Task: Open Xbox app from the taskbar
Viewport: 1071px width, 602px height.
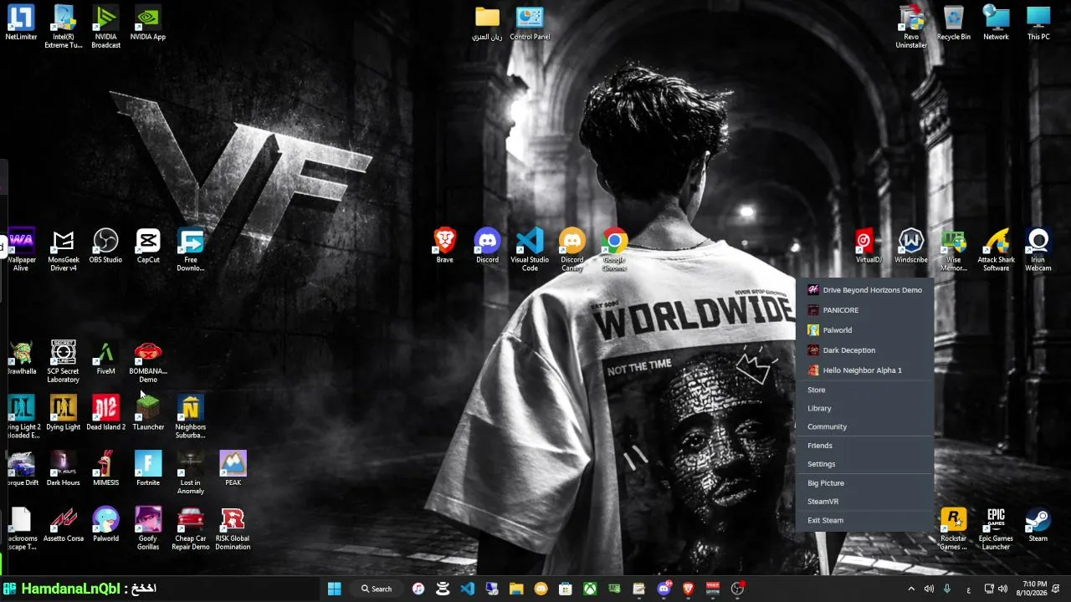Action: (x=590, y=589)
